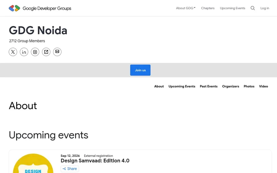Open Upcoming Events in the top navigation
The width and height of the screenshot is (277, 173).
click(233, 8)
